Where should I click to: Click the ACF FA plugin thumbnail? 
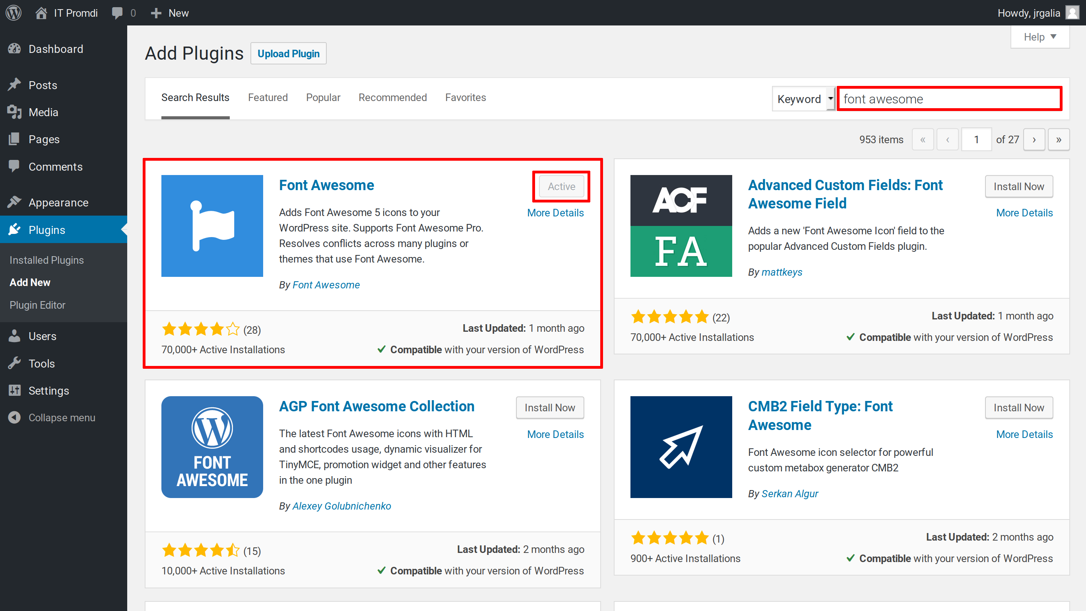[681, 226]
